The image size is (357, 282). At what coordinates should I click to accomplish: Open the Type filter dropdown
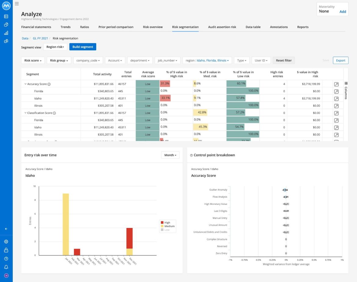[x=242, y=60]
